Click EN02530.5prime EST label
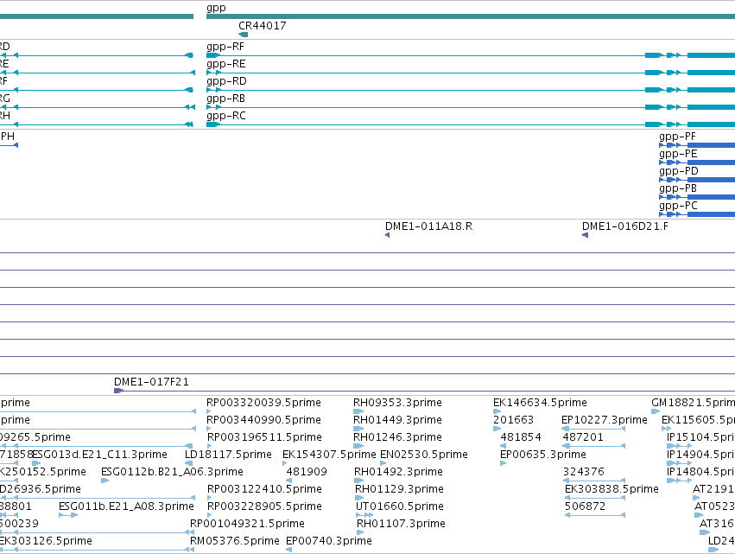 coord(424,455)
